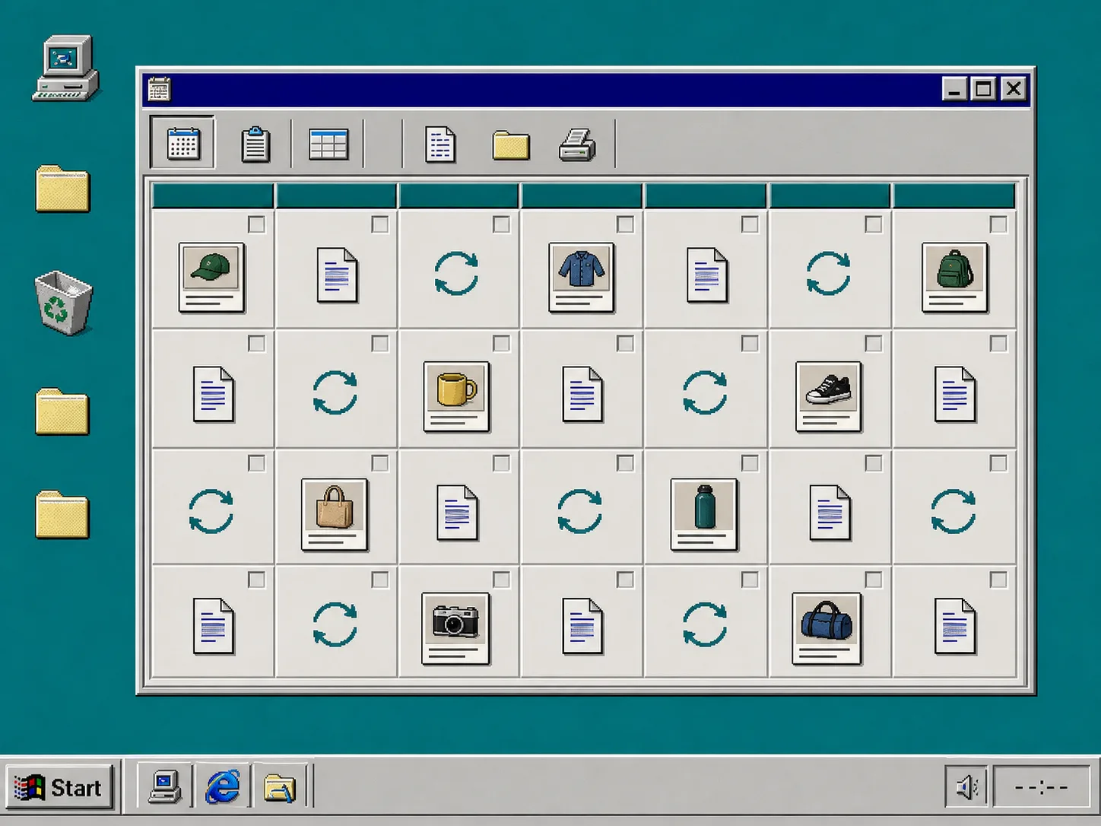
Task: Click the refresh arrows left of the water bottle
Action: (x=580, y=511)
